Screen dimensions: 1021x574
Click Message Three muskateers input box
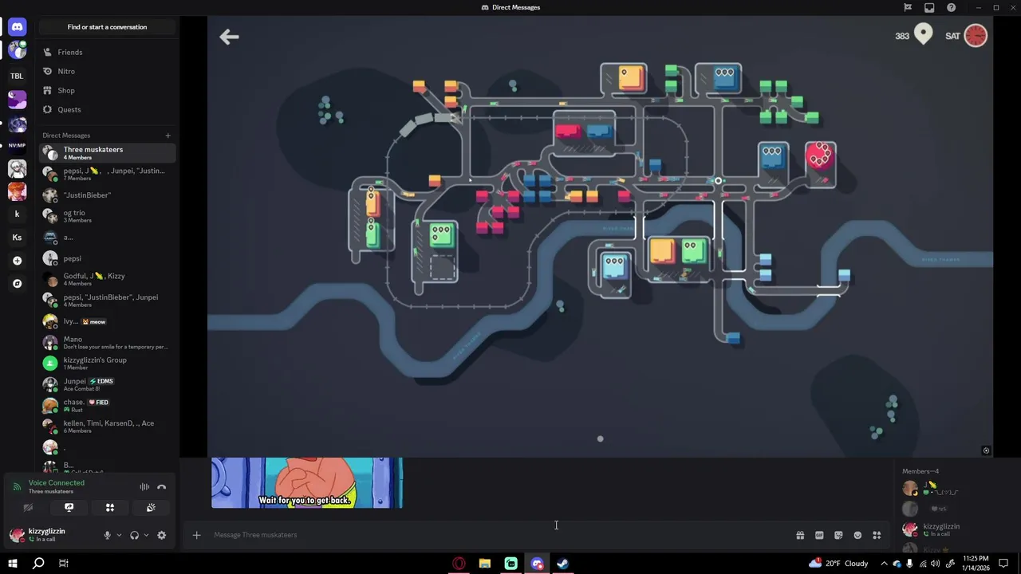(x=499, y=535)
